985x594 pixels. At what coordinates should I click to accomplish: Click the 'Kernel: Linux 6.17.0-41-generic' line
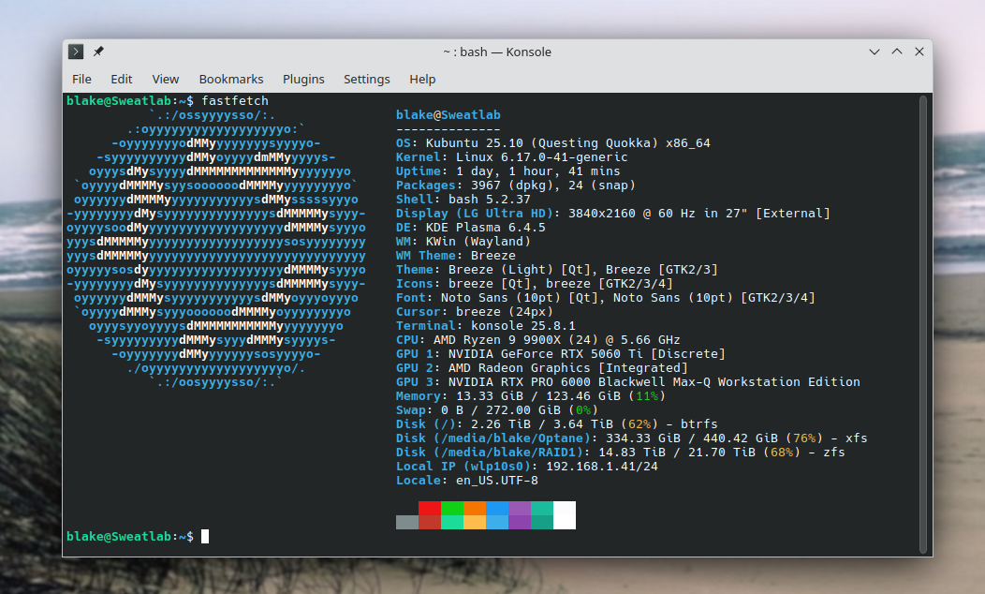click(x=511, y=157)
